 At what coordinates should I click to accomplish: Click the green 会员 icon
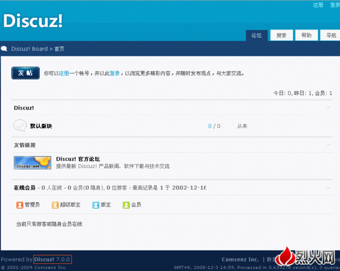pos(126,205)
